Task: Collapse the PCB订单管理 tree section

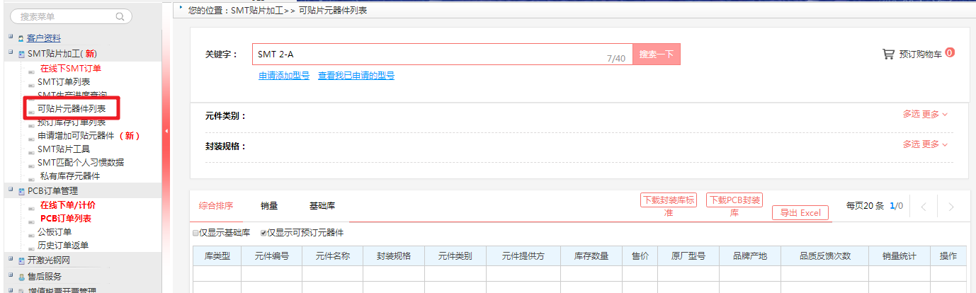Action: [x=11, y=190]
